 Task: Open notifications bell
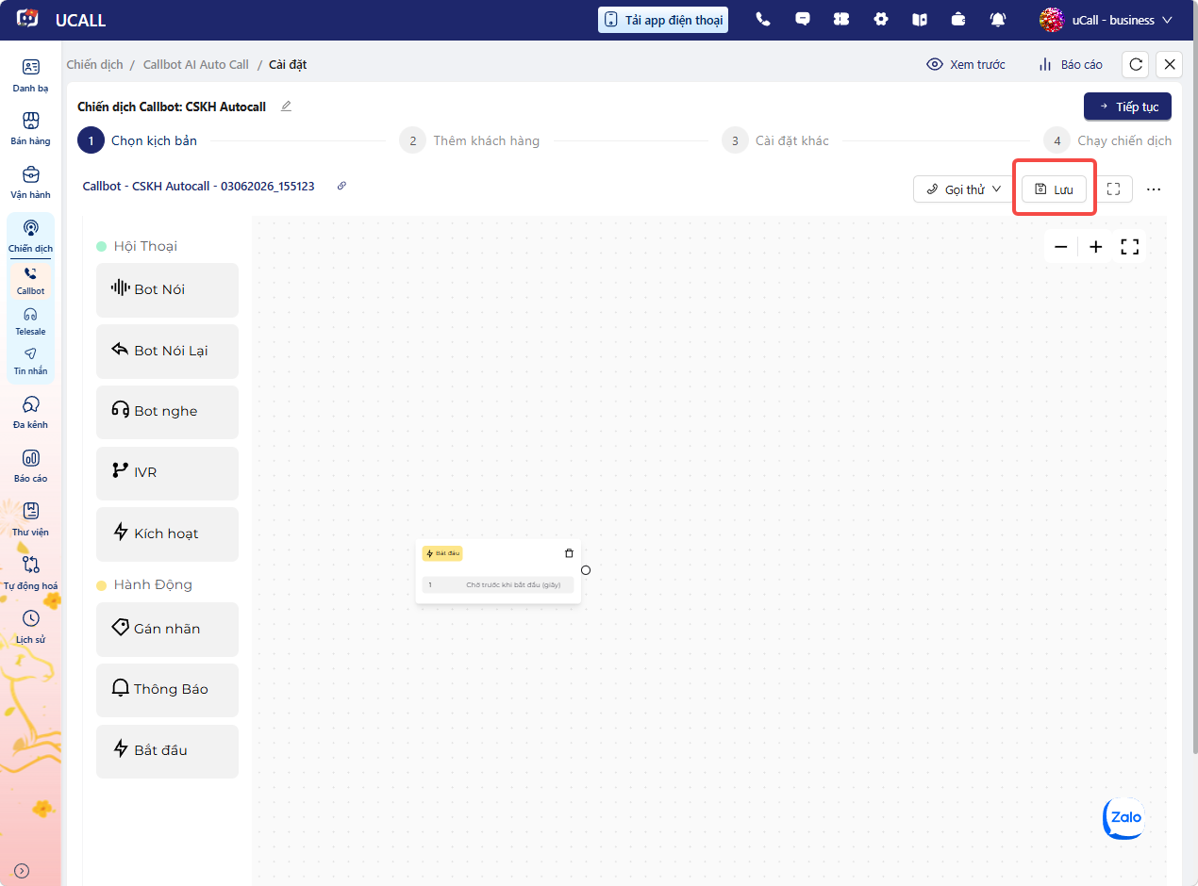pos(998,20)
